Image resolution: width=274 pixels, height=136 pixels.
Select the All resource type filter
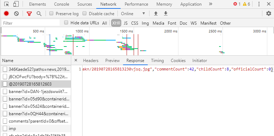[104, 23]
